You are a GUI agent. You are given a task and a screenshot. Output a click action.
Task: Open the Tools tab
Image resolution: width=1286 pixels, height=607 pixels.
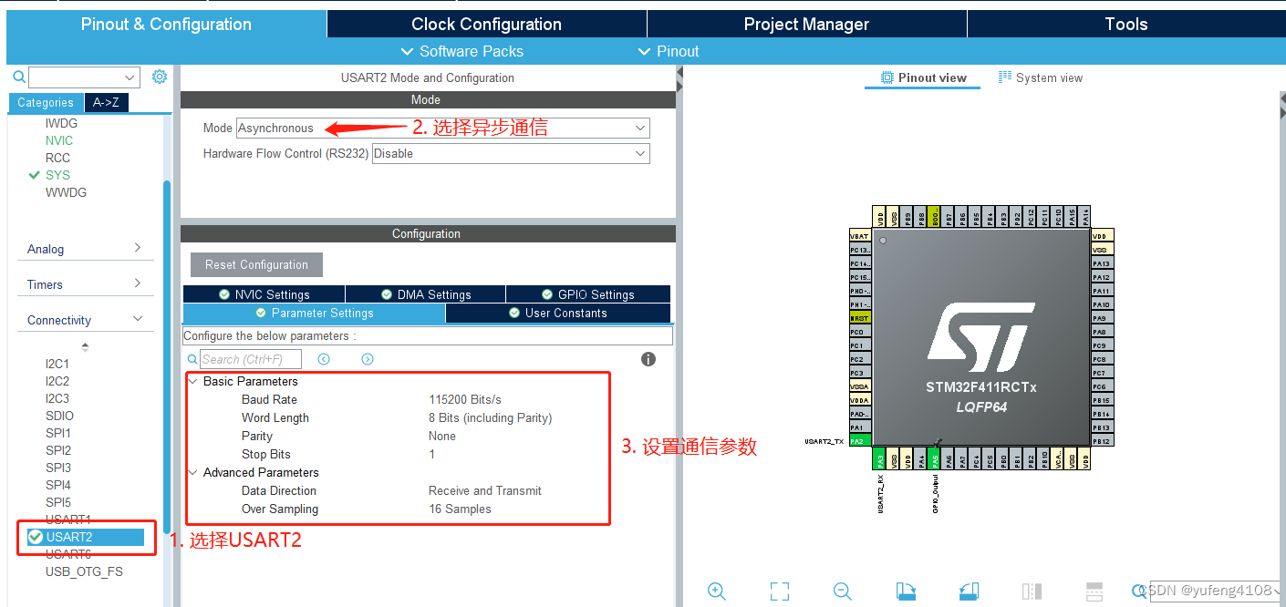click(1125, 25)
